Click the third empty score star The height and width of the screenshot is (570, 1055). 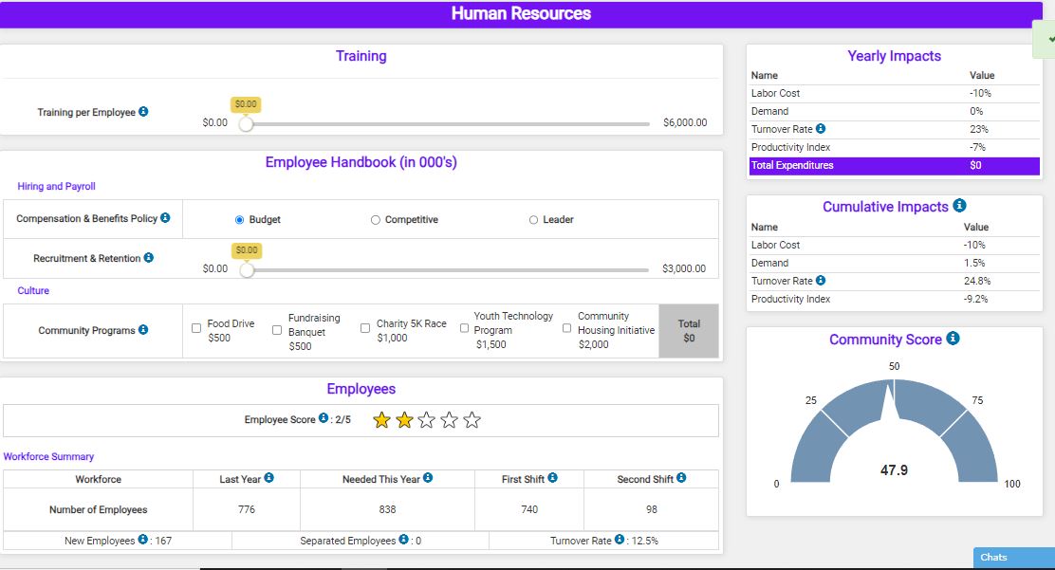[x=427, y=420]
